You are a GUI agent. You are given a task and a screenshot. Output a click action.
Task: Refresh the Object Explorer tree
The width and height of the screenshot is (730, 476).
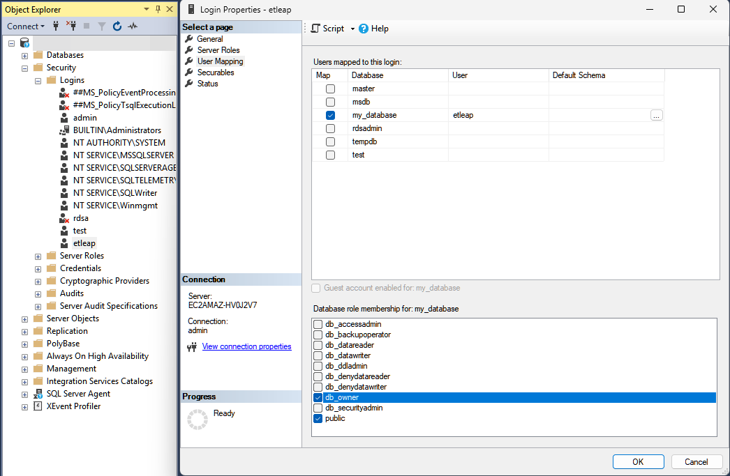(x=117, y=26)
